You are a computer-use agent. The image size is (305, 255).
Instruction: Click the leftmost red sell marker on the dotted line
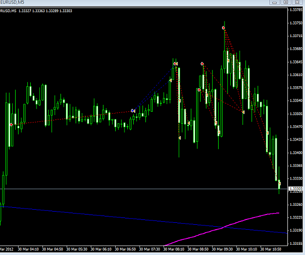pyautogui.click(x=11, y=125)
